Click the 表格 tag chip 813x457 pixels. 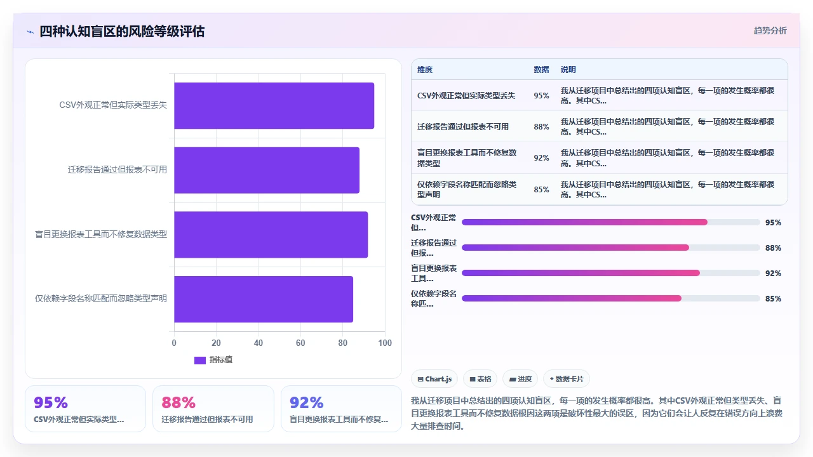coord(480,379)
